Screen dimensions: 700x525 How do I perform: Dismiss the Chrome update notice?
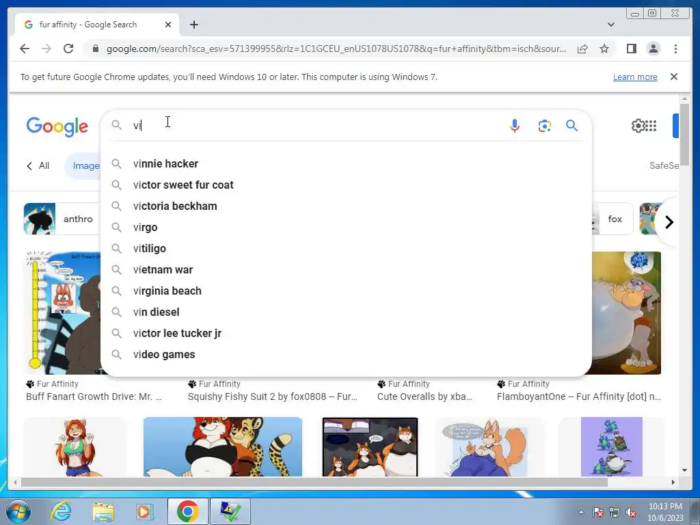673,77
